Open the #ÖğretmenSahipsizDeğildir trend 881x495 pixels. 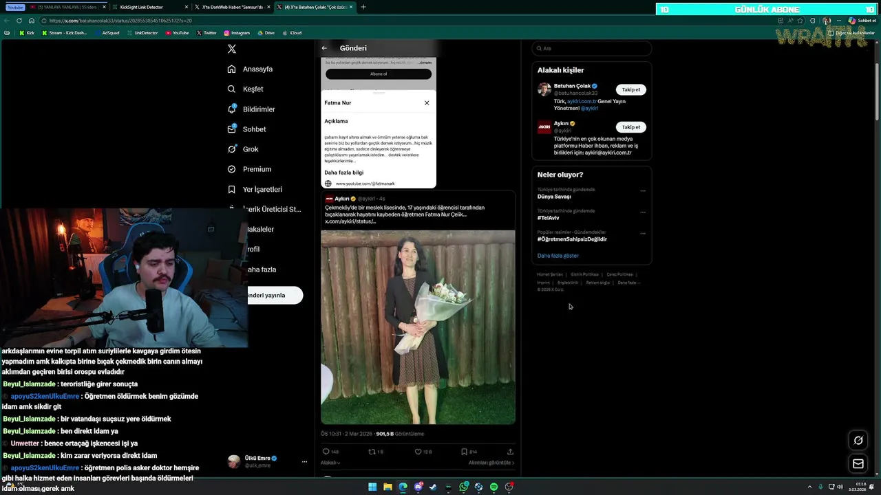[x=572, y=239]
